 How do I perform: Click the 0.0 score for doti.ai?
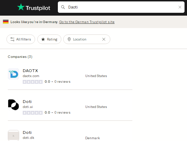(47, 113)
